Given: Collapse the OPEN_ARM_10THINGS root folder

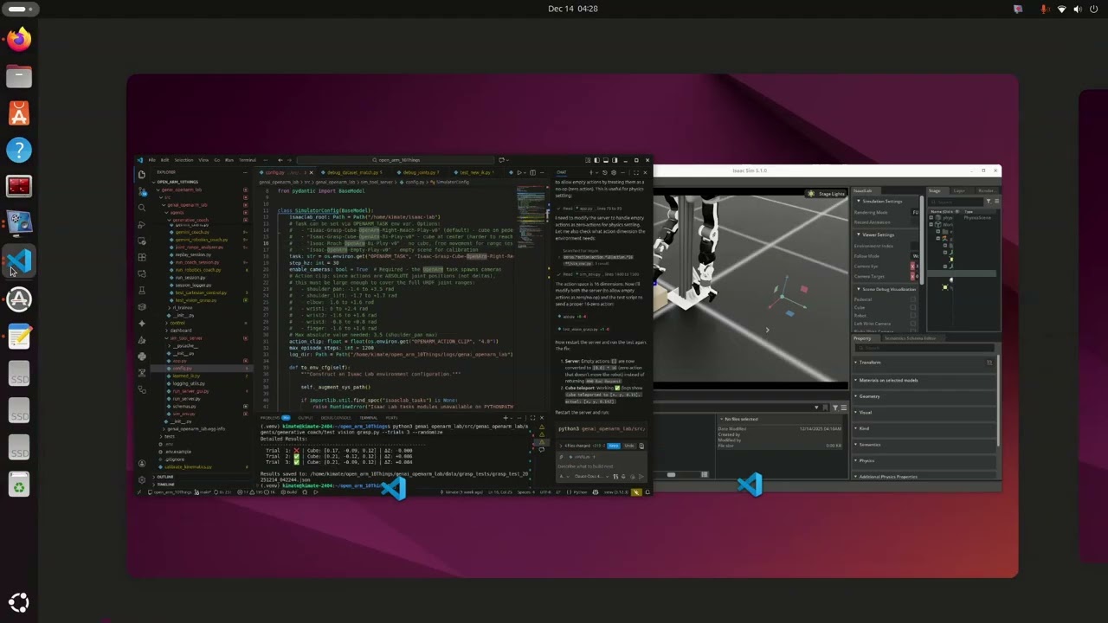Looking at the screenshot, I should tap(177, 182).
